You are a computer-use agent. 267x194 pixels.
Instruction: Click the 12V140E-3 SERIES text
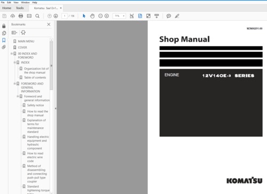click(228, 76)
